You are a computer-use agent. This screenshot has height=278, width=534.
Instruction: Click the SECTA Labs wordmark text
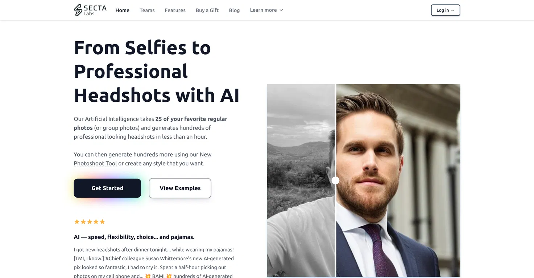[95, 10]
